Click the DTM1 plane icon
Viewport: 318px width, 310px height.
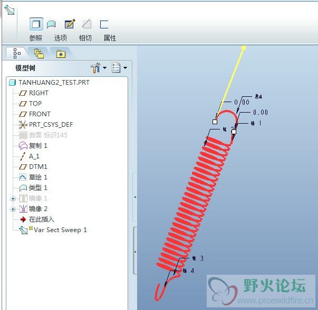[x=23, y=167]
